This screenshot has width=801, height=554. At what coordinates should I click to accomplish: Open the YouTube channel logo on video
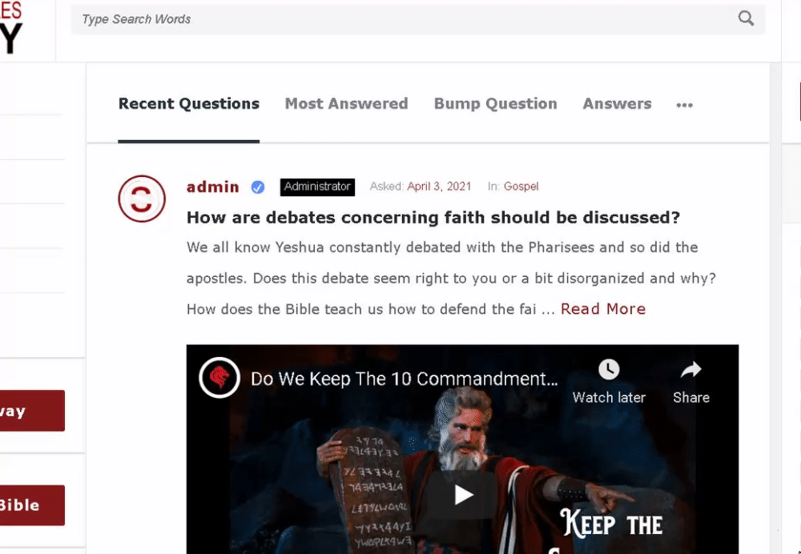219,378
